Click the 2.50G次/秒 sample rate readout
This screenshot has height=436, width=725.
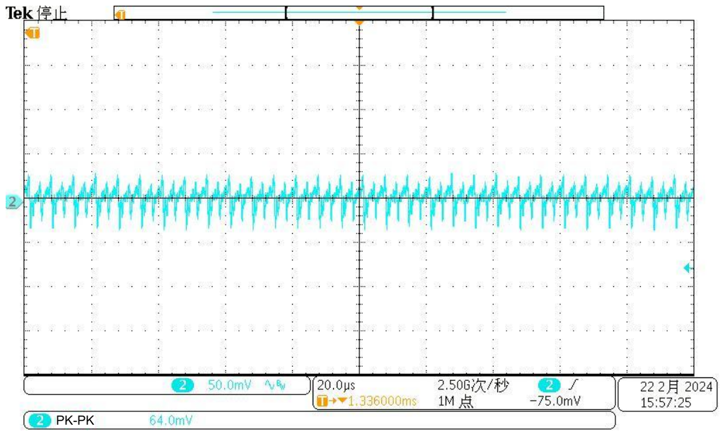coord(472,385)
